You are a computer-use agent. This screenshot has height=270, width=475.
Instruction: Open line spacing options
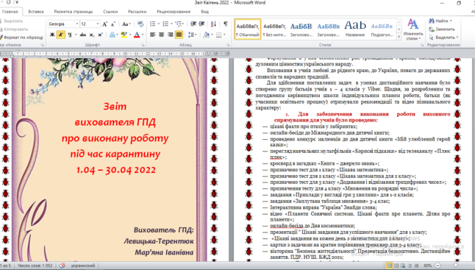[x=192, y=35]
